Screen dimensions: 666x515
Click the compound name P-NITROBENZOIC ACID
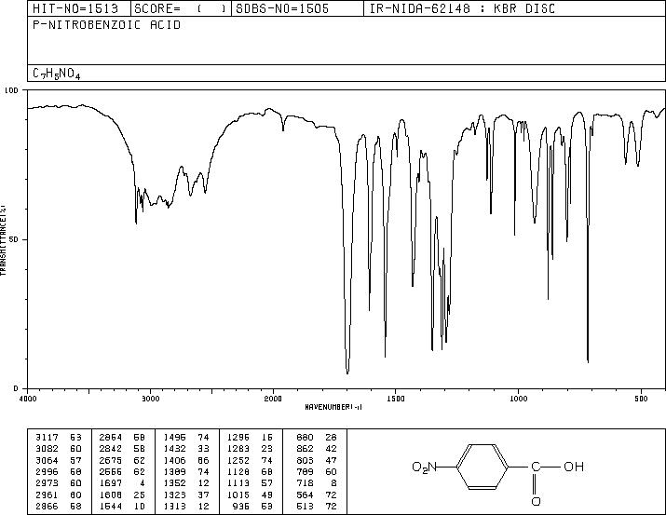click(106, 25)
